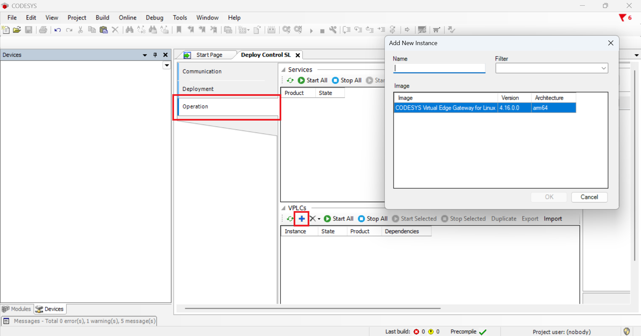
Task: Open the Find dialog via binoculars icon
Action: pos(129,30)
